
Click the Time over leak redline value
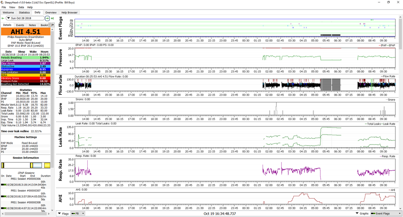tap(36, 131)
